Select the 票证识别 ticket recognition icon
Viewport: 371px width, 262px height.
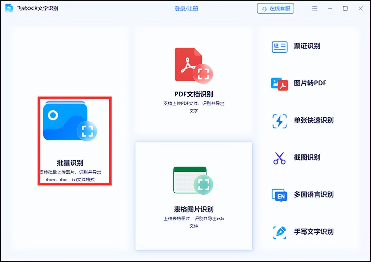coord(279,46)
